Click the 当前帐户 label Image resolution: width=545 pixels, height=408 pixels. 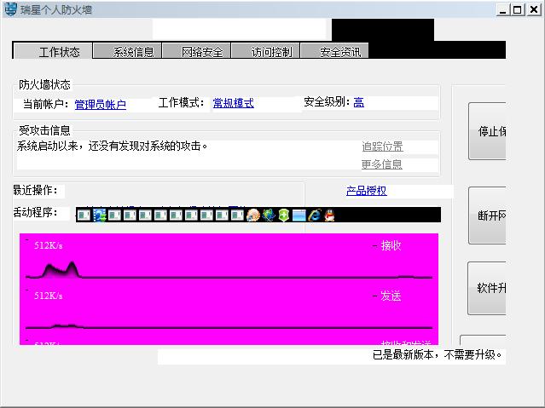click(x=45, y=104)
